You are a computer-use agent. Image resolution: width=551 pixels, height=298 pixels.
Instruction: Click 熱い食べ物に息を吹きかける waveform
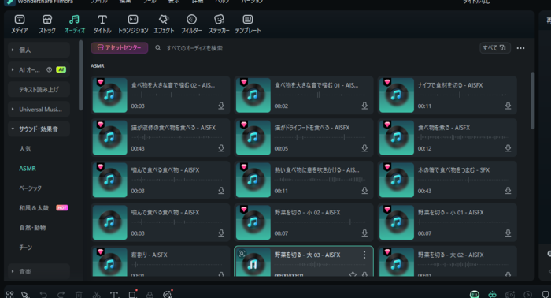pos(320,180)
